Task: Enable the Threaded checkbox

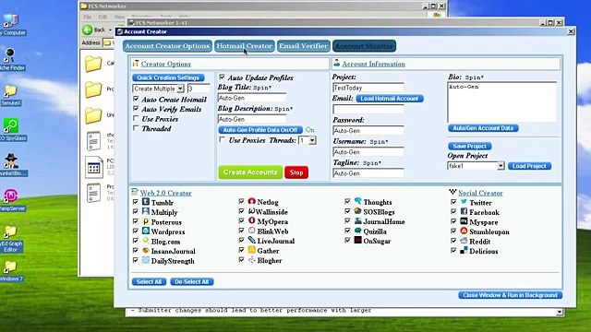Action: pyautogui.click(x=136, y=128)
